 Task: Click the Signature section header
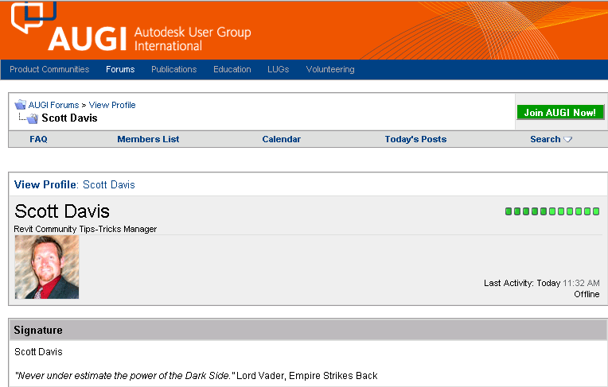(308, 330)
